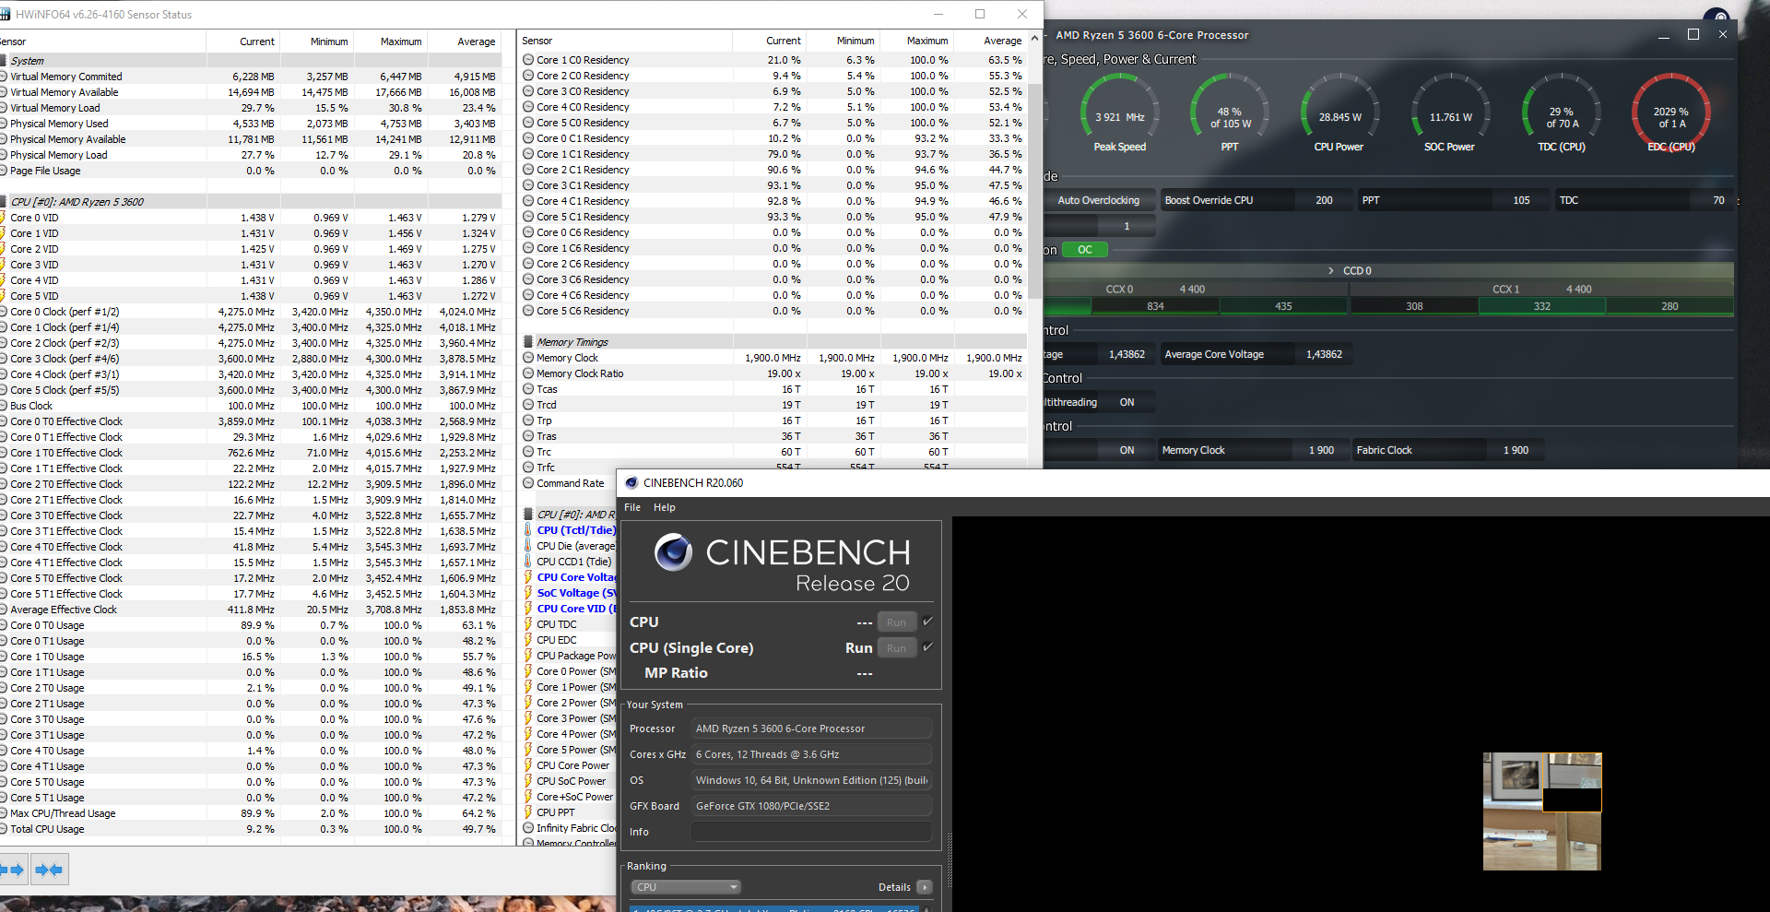Image resolution: width=1770 pixels, height=912 pixels.
Task: Select the lightning icon beside CPU Core Voltage
Action: pos(528,577)
